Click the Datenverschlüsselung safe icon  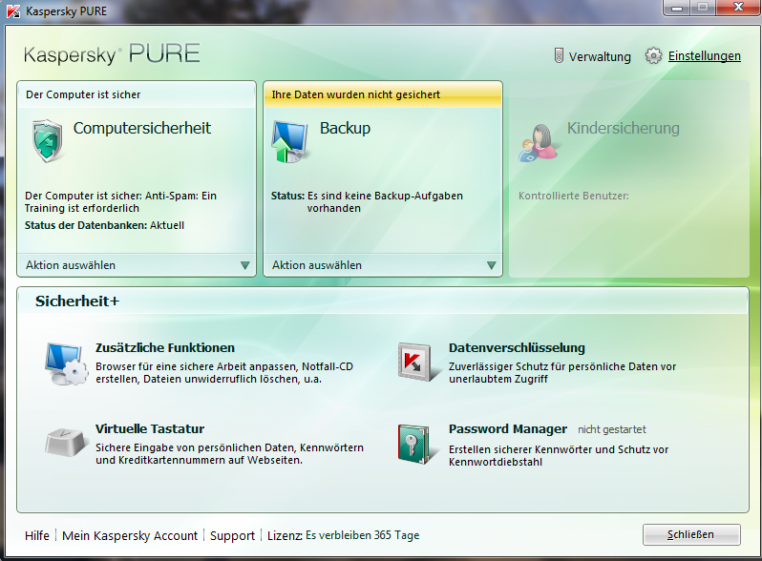click(416, 362)
